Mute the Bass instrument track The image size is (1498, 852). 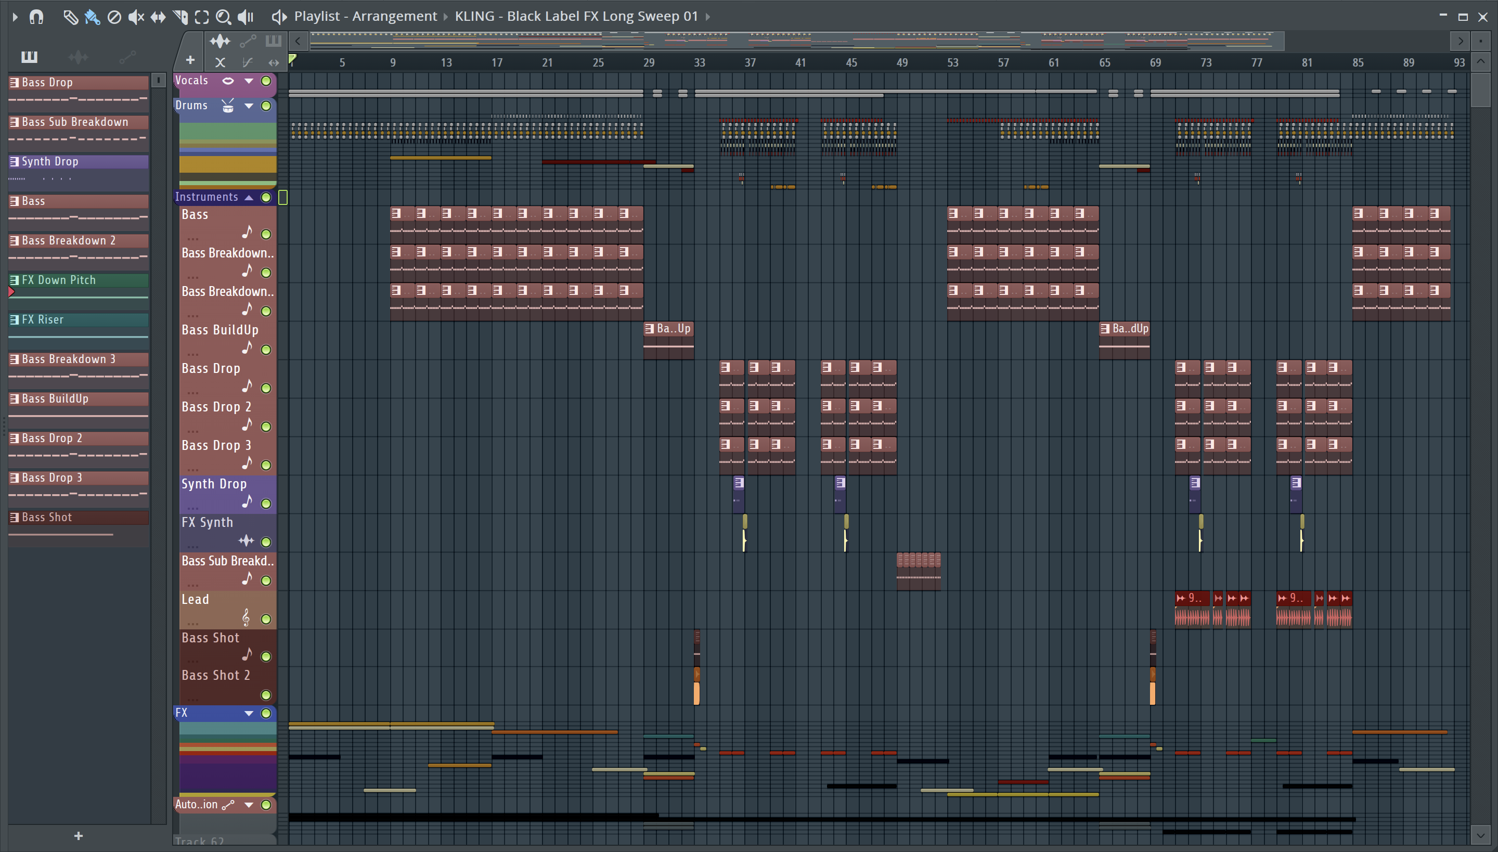click(266, 234)
